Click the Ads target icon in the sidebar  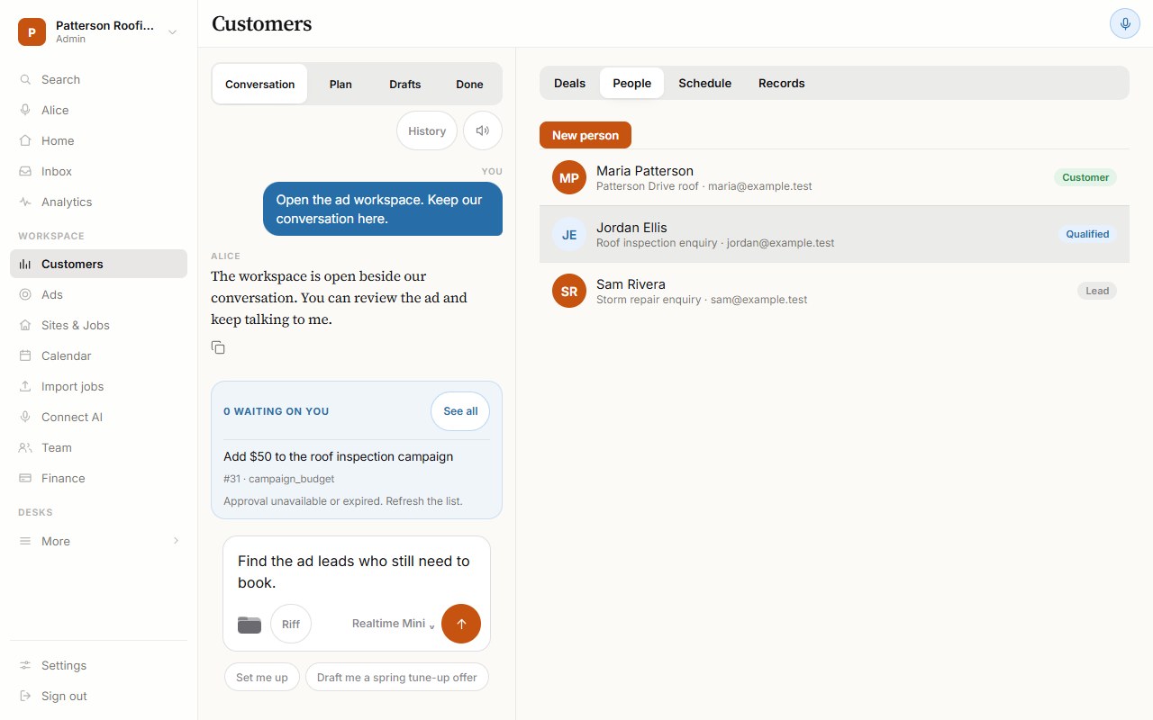point(25,294)
